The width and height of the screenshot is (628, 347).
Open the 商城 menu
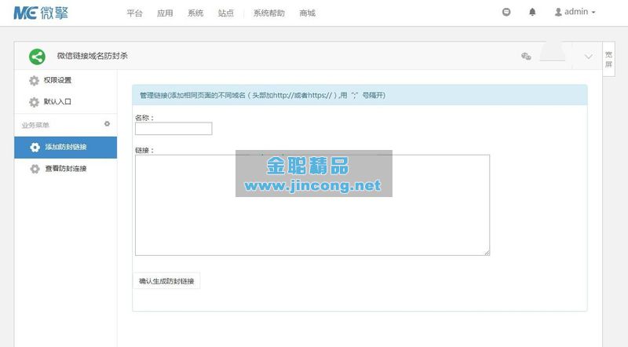click(x=307, y=13)
